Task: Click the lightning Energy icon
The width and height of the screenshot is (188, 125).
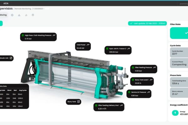Action: click(x=175, y=113)
